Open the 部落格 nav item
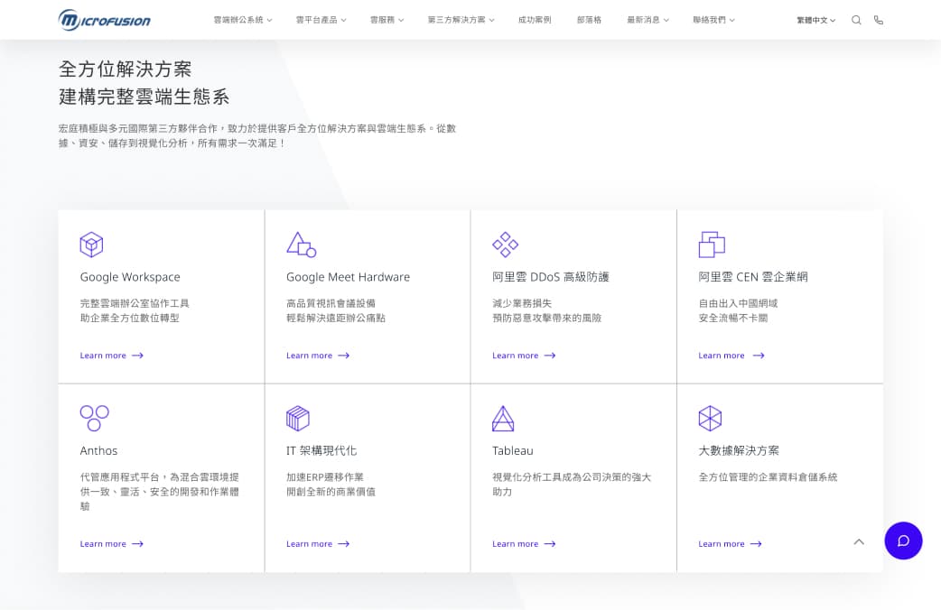The image size is (941, 610). click(x=590, y=20)
